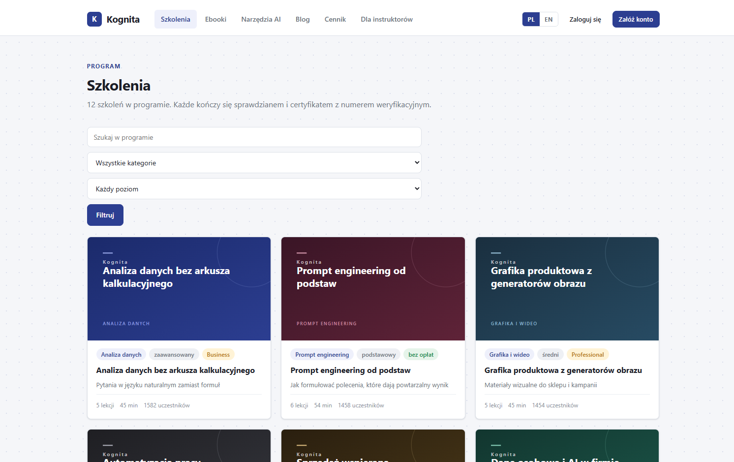Click the 1458 uczestników count

click(361, 405)
